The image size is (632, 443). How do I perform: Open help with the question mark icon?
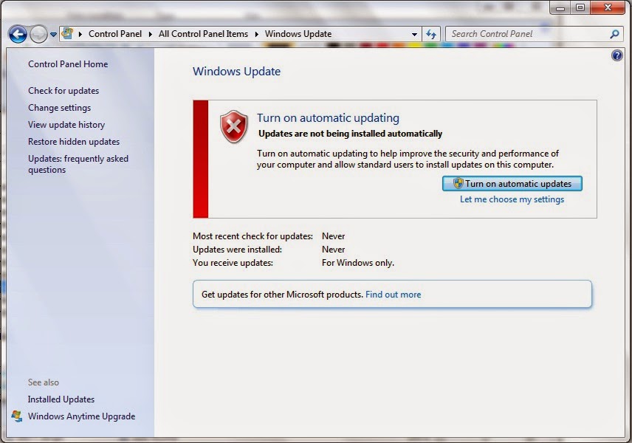[616, 55]
